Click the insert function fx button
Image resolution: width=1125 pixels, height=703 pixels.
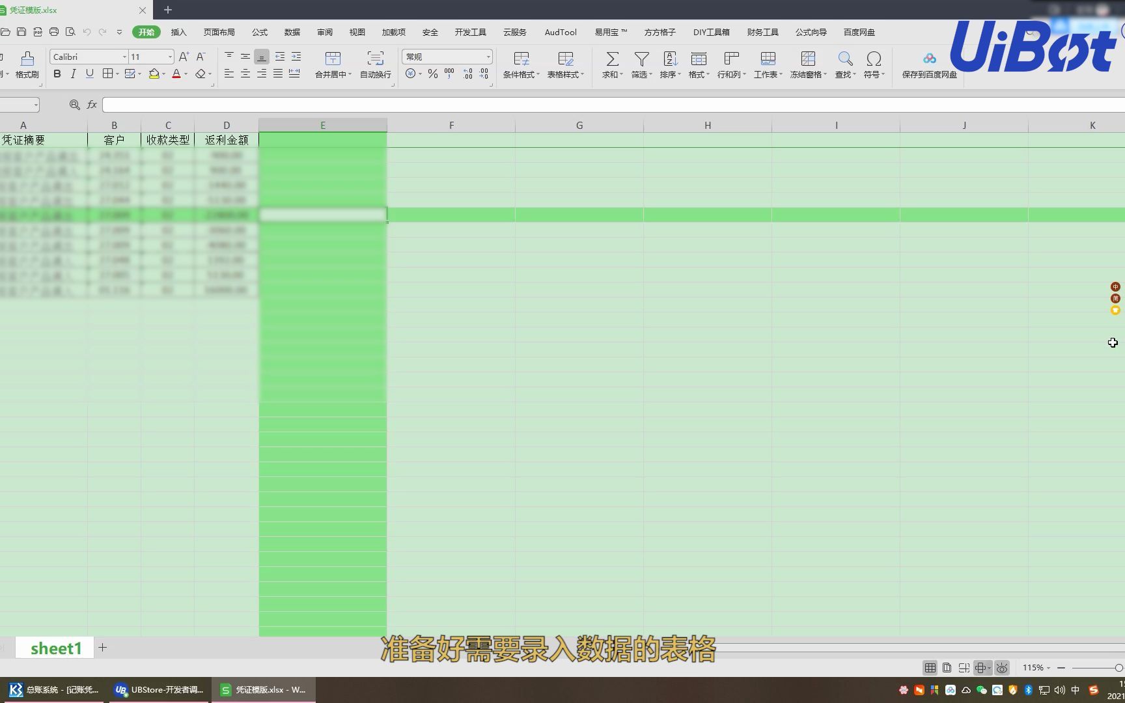[92, 105]
